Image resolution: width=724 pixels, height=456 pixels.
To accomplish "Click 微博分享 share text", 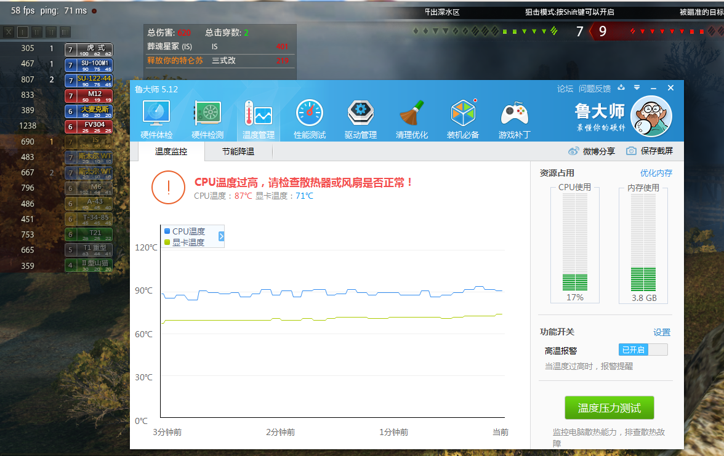I will pyautogui.click(x=599, y=151).
